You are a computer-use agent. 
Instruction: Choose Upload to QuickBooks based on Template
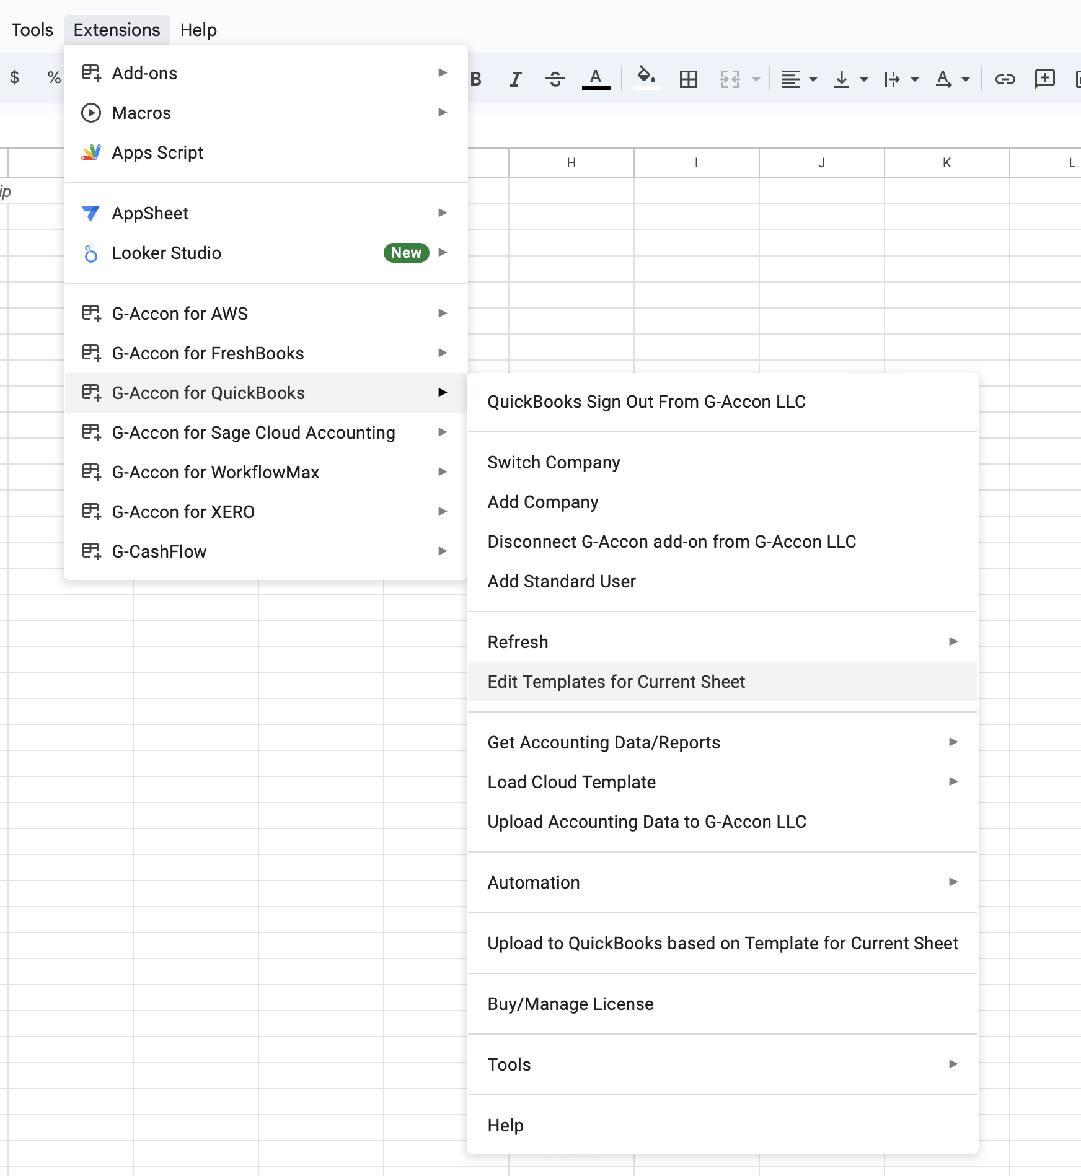723,943
